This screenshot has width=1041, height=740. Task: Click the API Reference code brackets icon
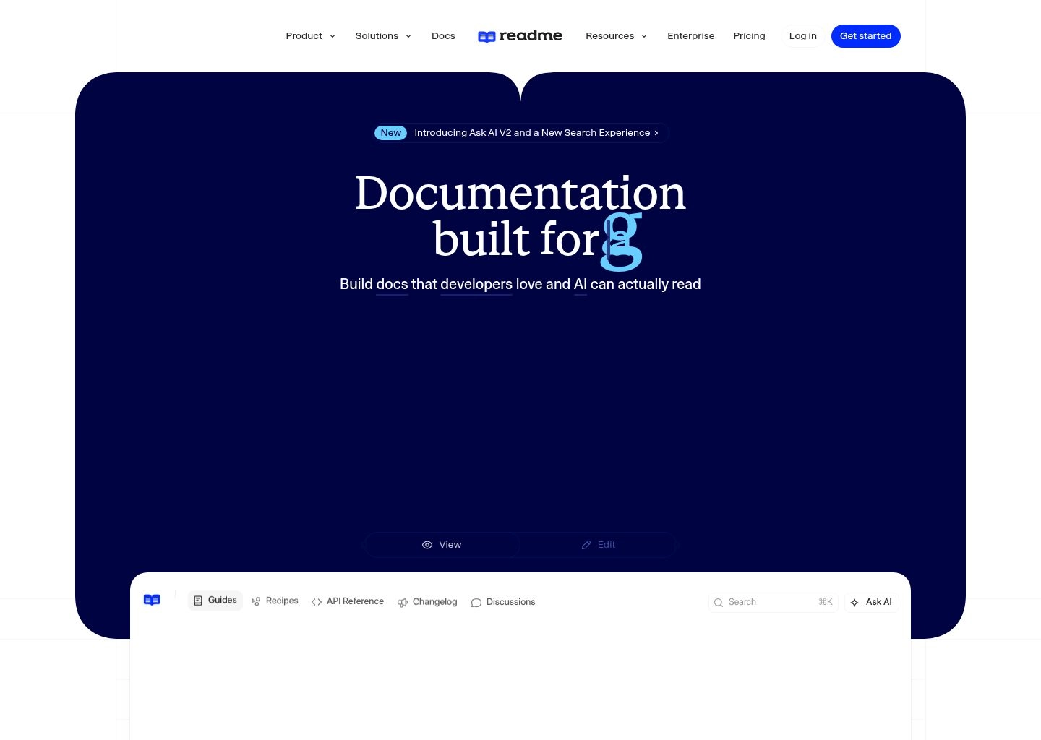(317, 602)
